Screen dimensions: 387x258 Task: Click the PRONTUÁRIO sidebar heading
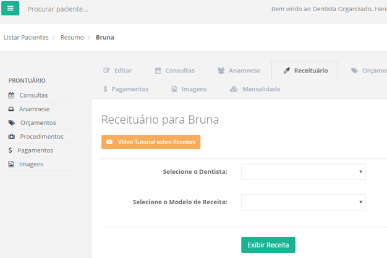coord(27,80)
